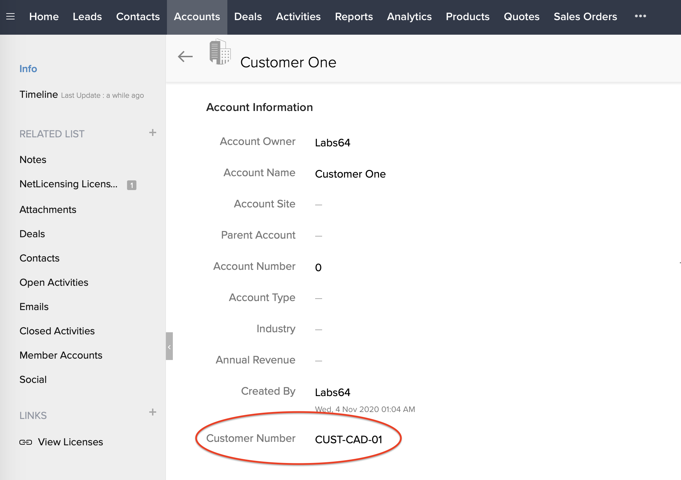Click the chain link icon by View Licenses

point(26,442)
